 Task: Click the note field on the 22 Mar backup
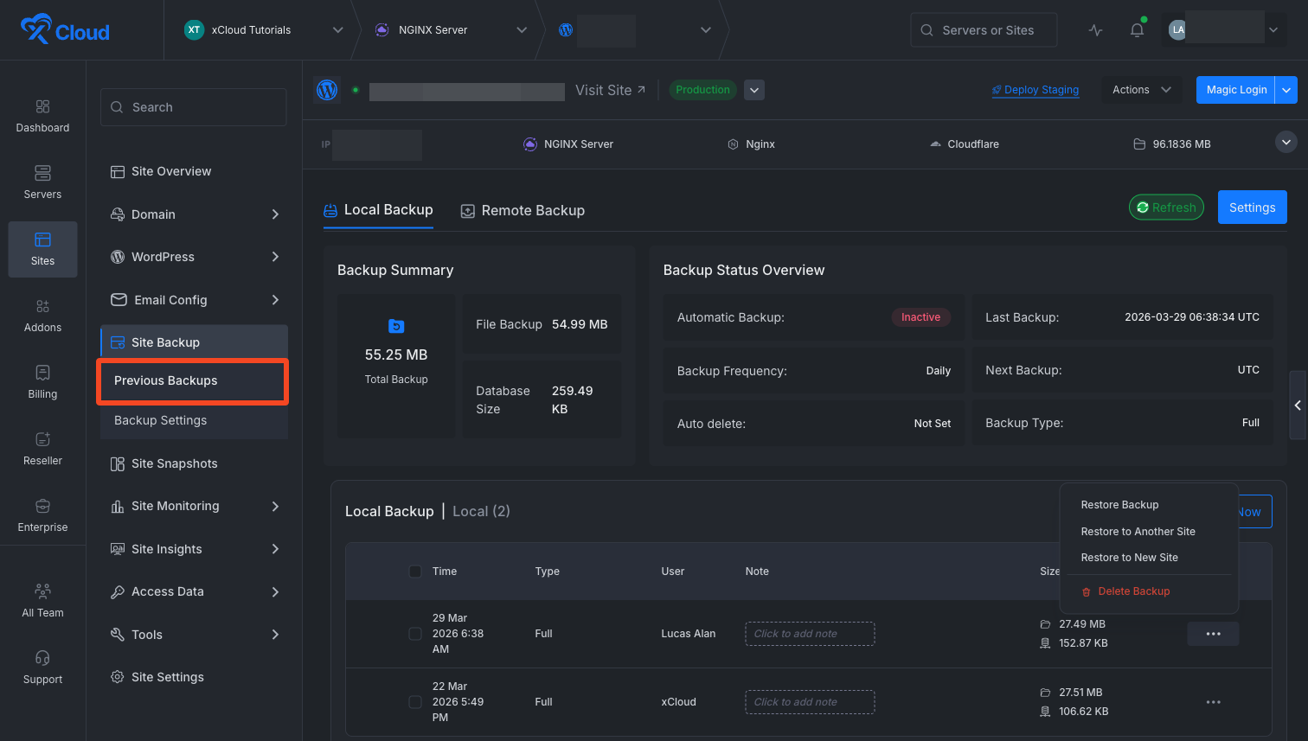pyautogui.click(x=809, y=701)
